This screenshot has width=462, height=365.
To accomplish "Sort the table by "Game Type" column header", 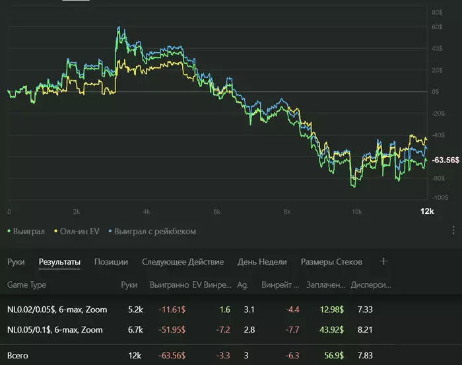I will 26,285.
